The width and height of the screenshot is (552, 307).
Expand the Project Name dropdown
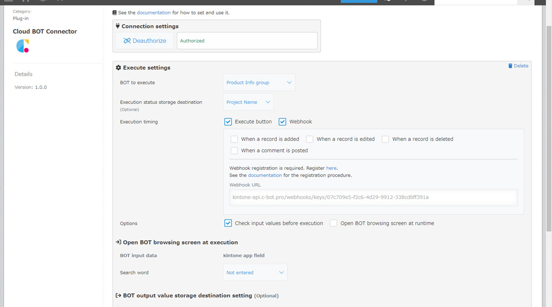(249, 102)
